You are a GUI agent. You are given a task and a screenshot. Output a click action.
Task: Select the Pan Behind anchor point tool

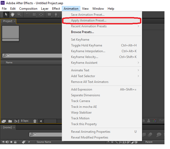click(x=41, y=14)
